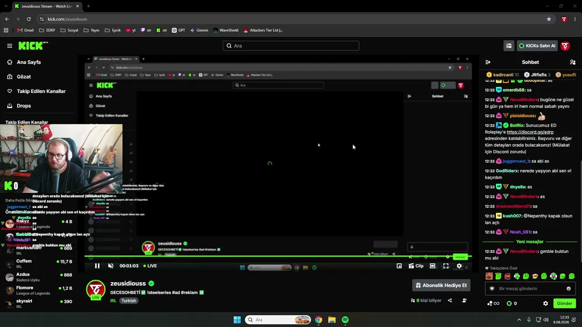Click the IRL category link

point(113,301)
